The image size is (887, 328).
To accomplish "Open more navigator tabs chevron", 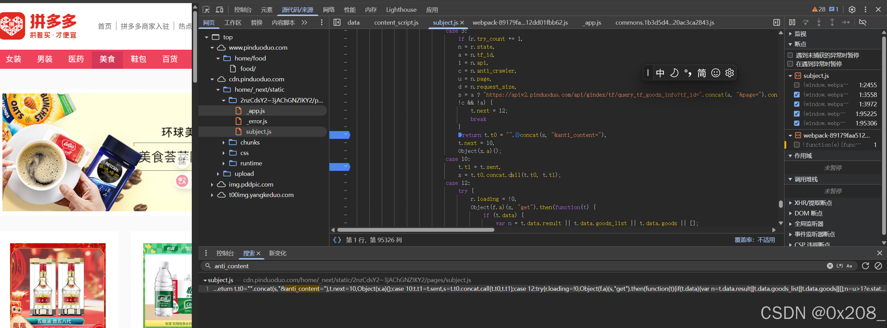I will [305, 23].
